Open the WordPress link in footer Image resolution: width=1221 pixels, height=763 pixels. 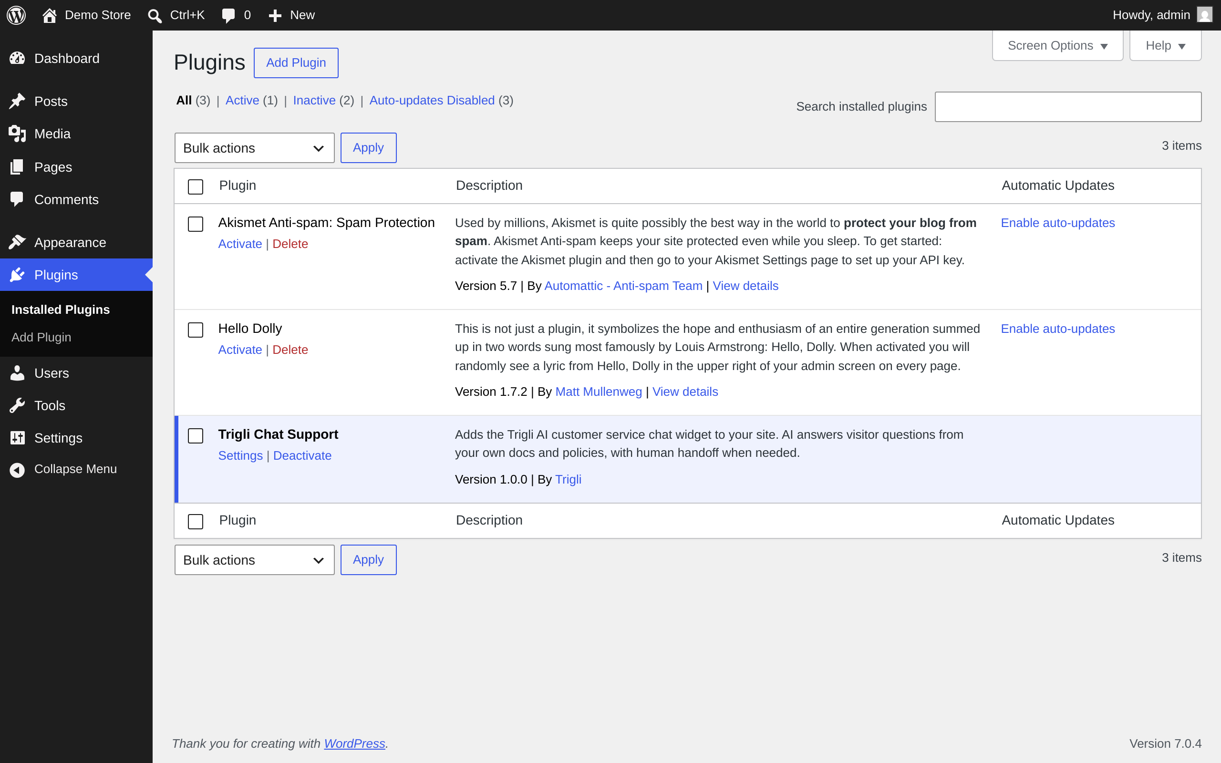coord(354,743)
